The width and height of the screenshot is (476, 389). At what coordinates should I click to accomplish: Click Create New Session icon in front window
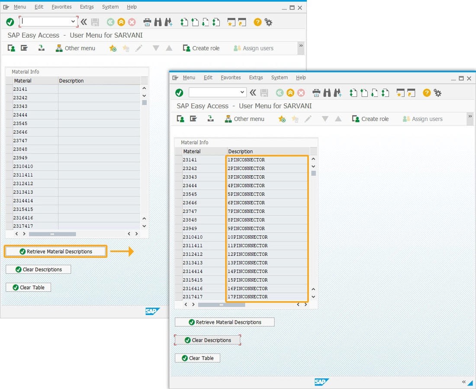(x=400, y=93)
